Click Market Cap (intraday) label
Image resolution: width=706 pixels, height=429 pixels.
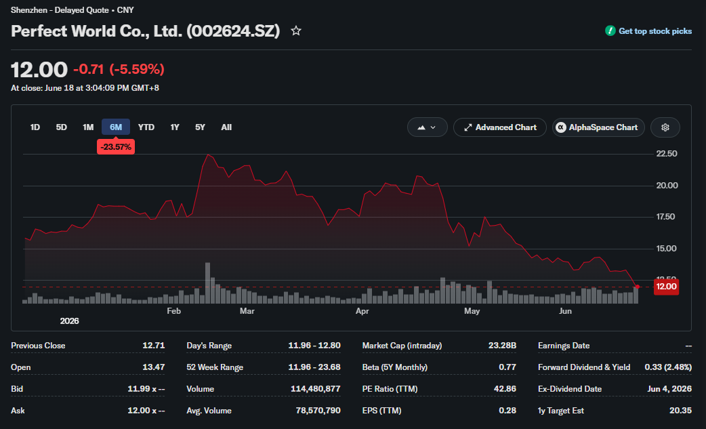[x=402, y=346]
